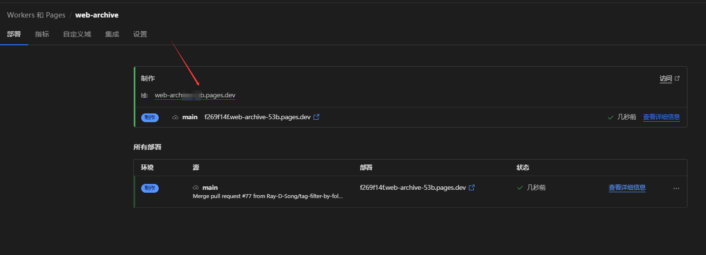Image resolution: width=706 pixels, height=255 pixels.
Task: Open 查看详细信息 in 所有部署 table row
Action: coord(627,187)
